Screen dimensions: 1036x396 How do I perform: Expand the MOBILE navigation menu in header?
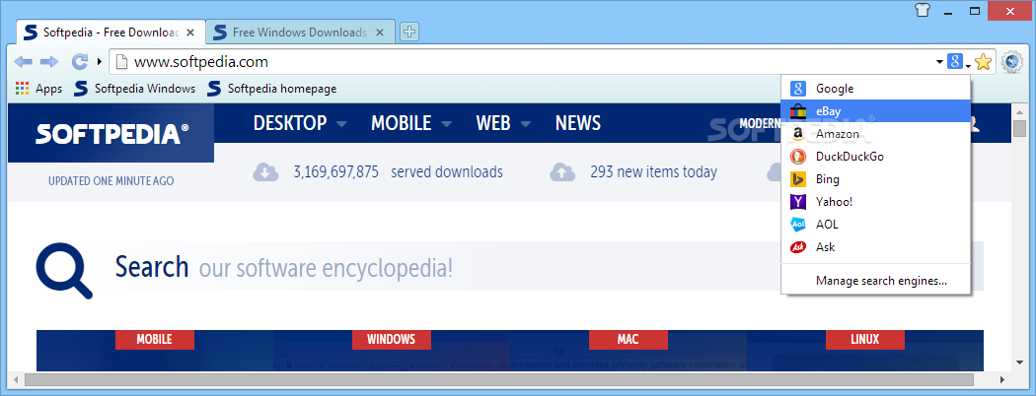coord(411,123)
